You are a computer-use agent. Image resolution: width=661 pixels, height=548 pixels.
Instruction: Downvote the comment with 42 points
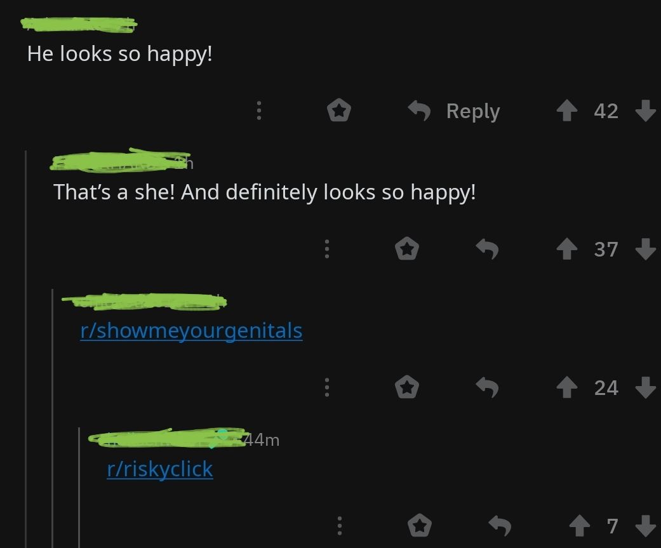pyautogui.click(x=645, y=110)
